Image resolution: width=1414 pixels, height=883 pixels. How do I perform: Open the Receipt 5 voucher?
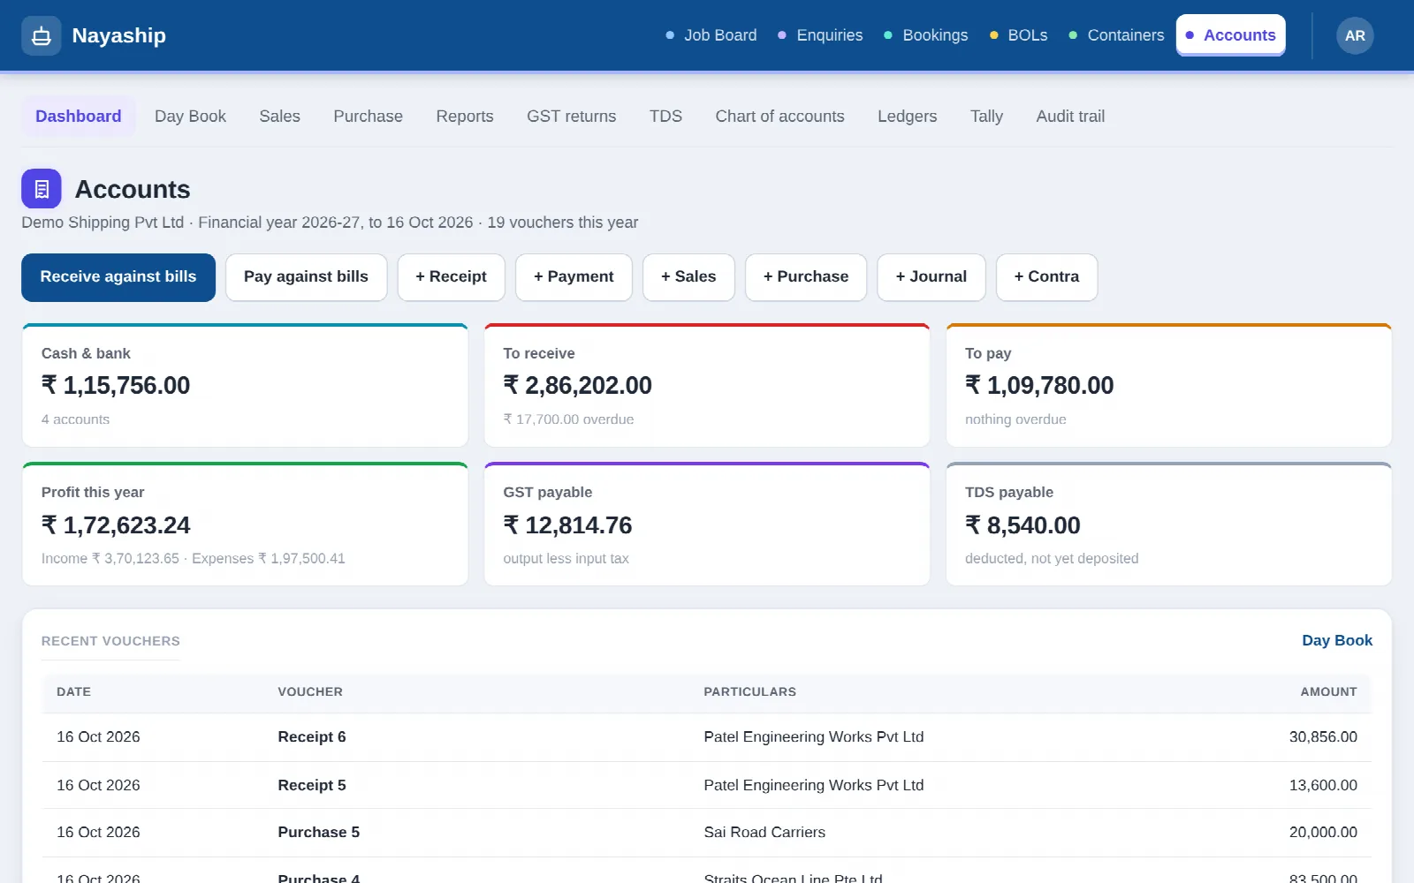coord(311,785)
